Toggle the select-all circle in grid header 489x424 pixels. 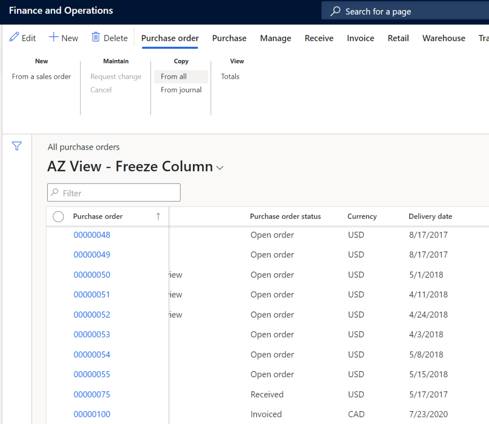tap(58, 217)
